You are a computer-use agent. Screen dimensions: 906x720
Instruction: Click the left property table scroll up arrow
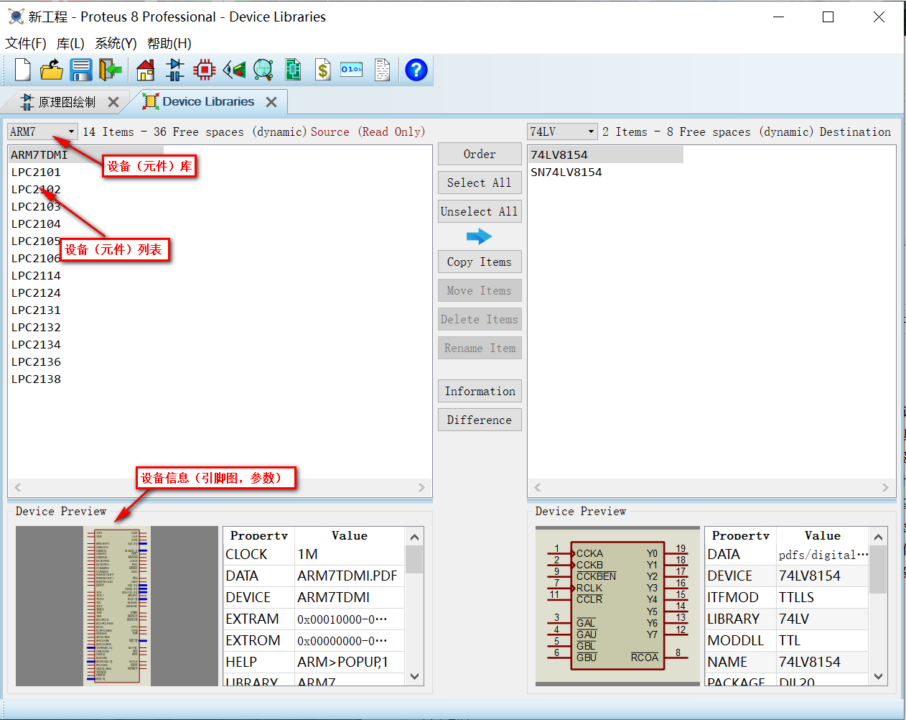pos(414,537)
